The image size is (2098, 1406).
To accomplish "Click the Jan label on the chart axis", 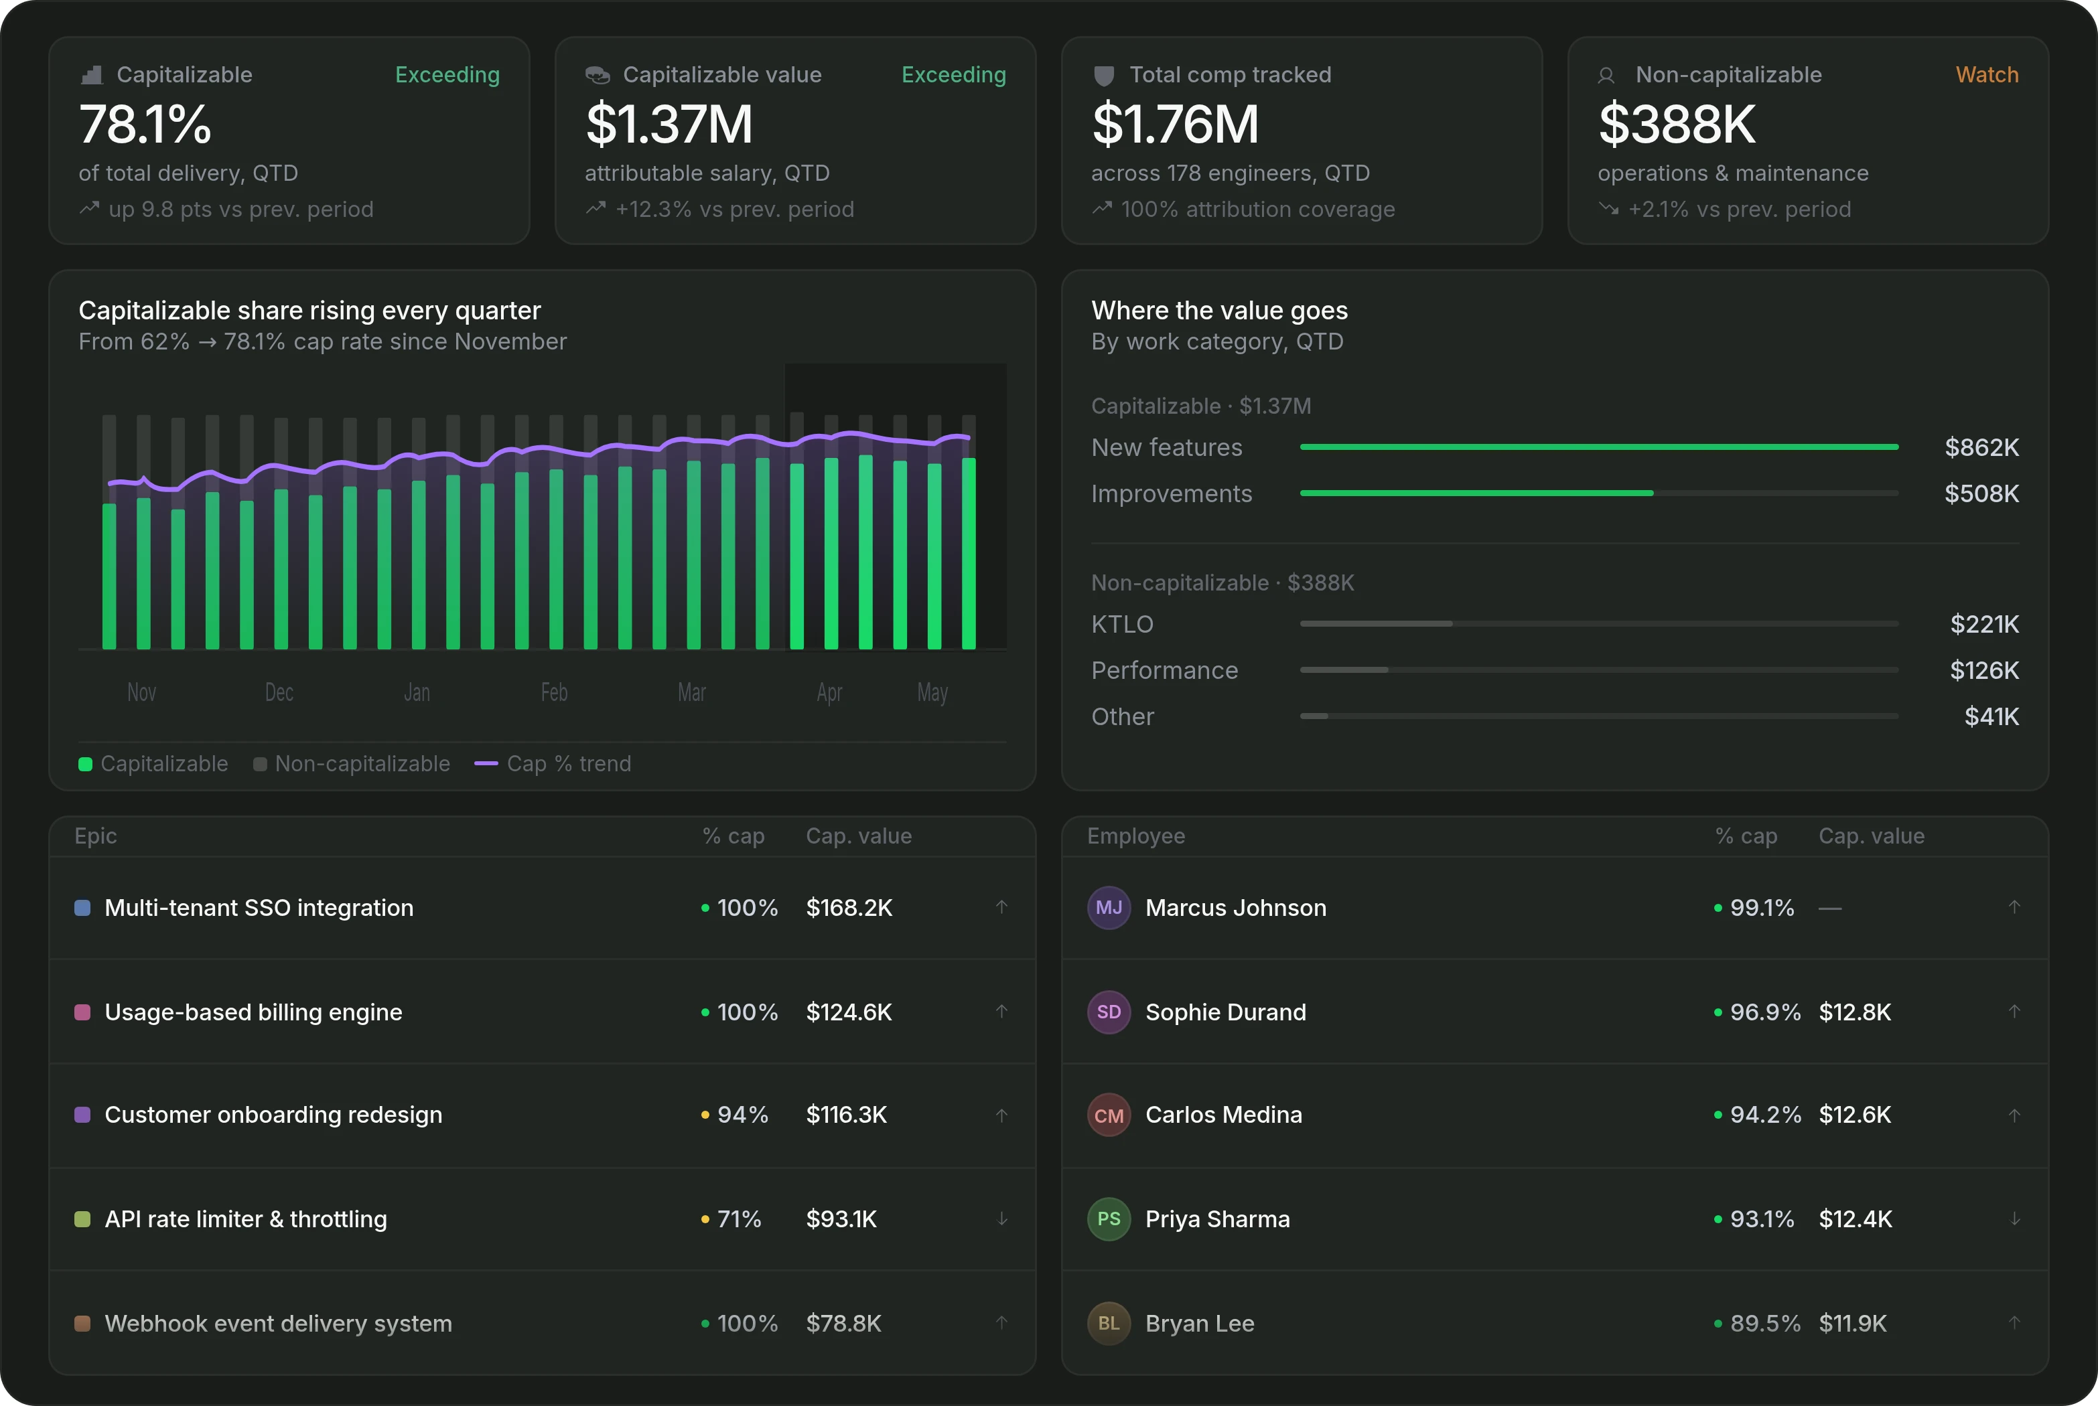I will tap(417, 692).
